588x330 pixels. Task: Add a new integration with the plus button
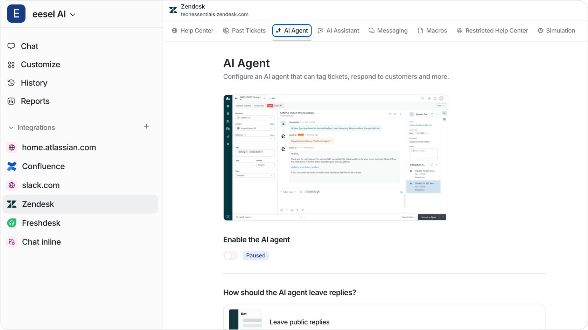(x=146, y=126)
